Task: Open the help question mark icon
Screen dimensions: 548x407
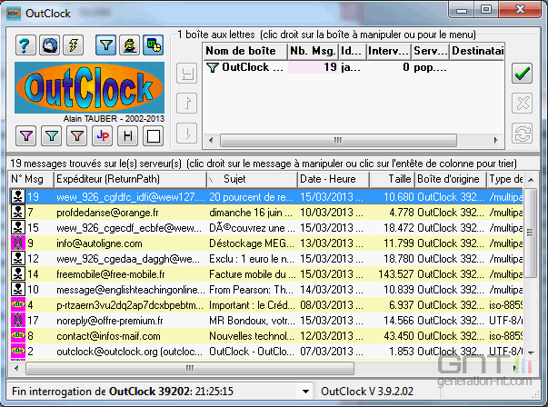Action: [x=25, y=45]
